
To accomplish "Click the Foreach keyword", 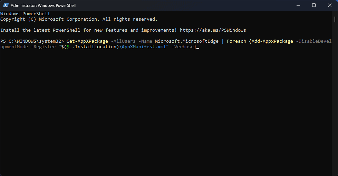I will coord(236,41).
